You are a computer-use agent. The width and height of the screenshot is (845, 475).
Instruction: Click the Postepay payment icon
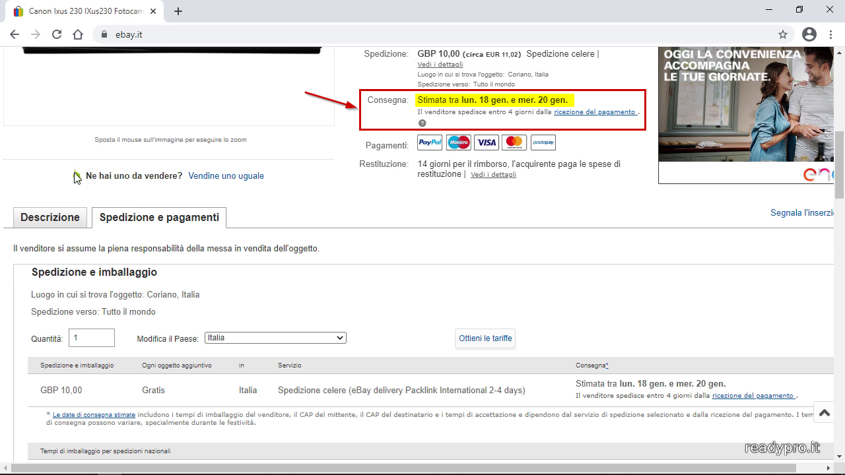pyautogui.click(x=543, y=142)
